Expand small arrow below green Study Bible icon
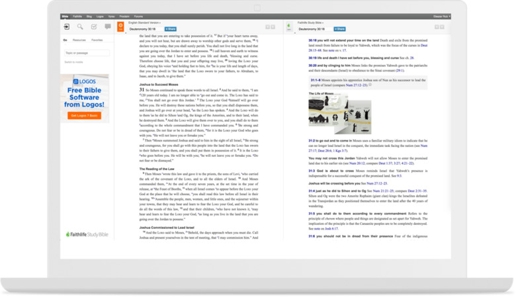 [295, 33]
